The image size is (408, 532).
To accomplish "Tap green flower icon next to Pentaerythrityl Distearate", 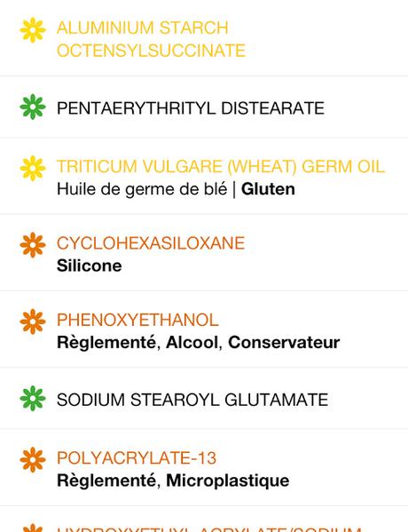I will point(33,107).
